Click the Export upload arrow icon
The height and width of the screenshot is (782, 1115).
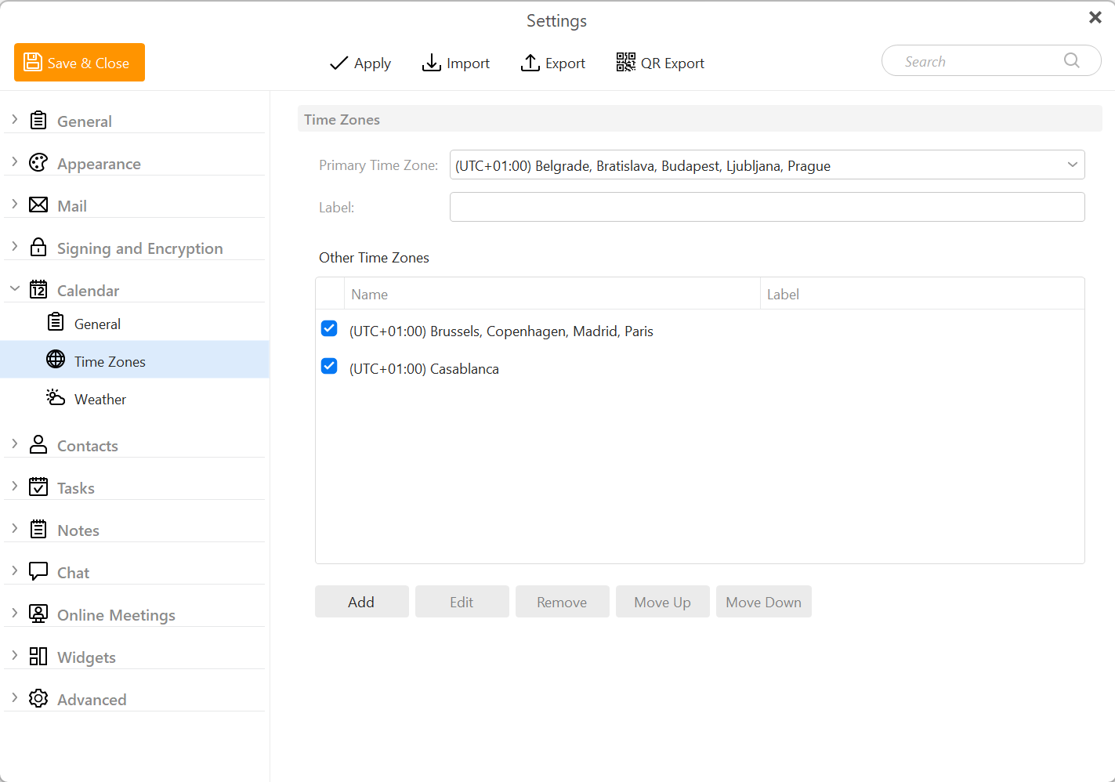pos(530,63)
